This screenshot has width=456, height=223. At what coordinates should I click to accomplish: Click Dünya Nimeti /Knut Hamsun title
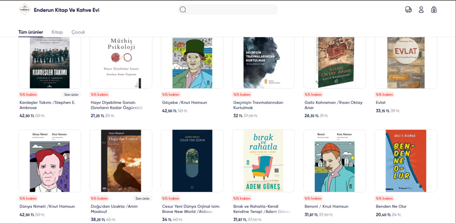47,206
